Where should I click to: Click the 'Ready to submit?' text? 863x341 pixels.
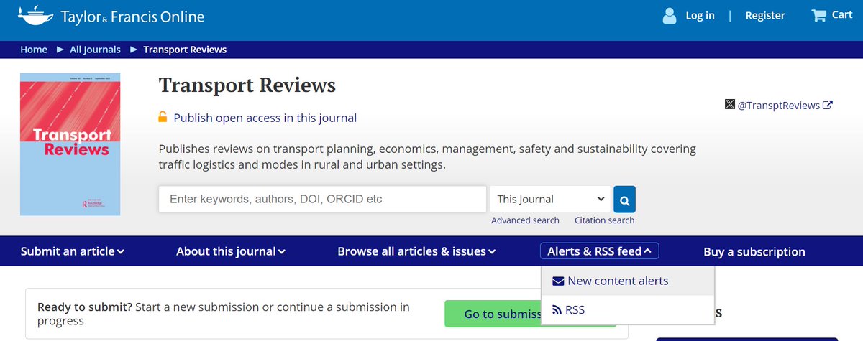click(x=85, y=307)
